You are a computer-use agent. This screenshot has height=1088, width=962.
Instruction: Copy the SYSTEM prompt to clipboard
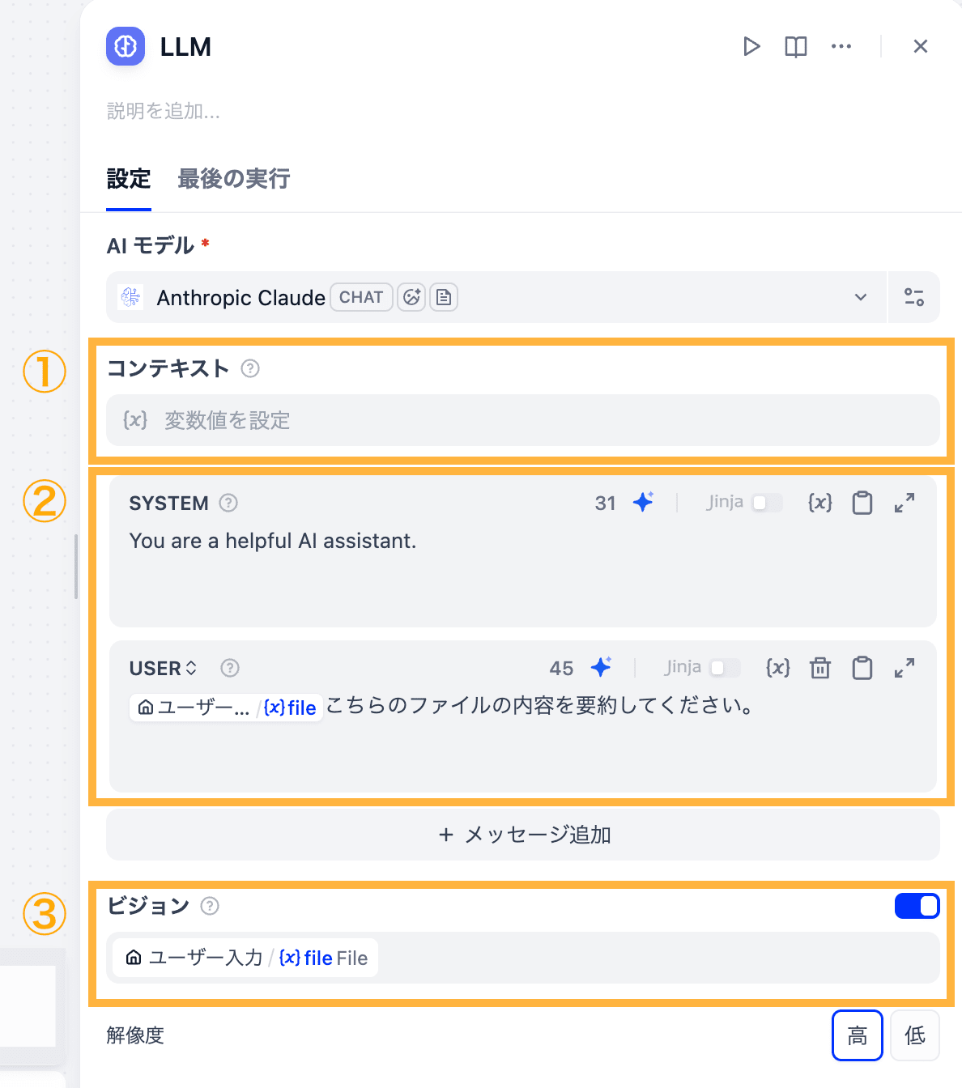[862, 503]
